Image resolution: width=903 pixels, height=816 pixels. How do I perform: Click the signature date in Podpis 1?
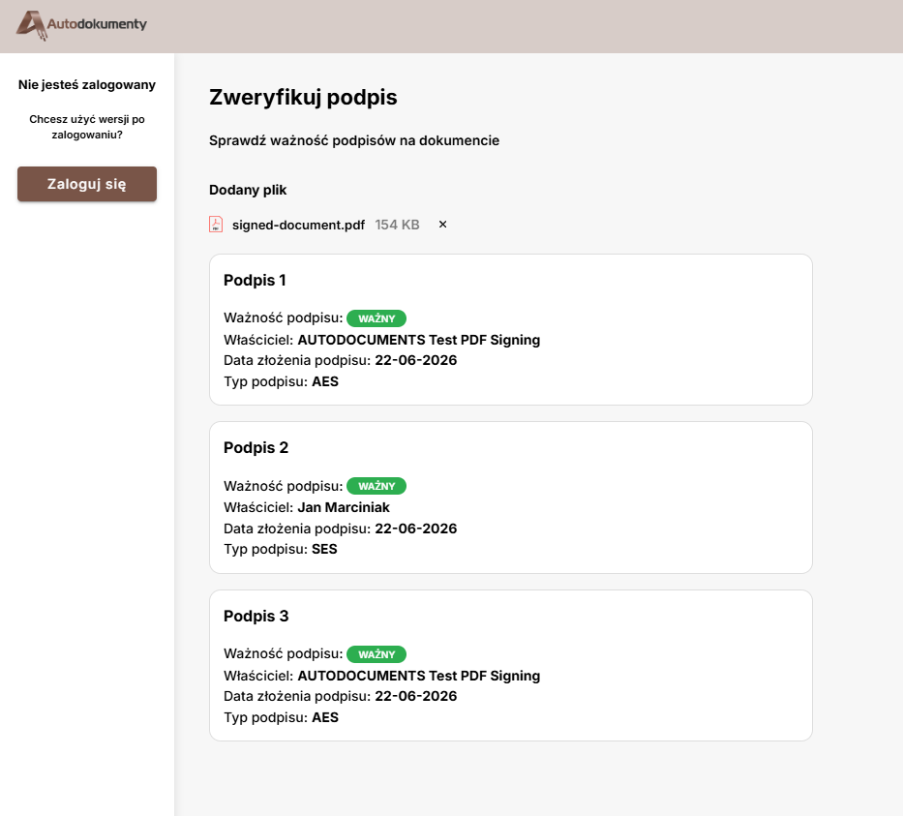pos(416,360)
